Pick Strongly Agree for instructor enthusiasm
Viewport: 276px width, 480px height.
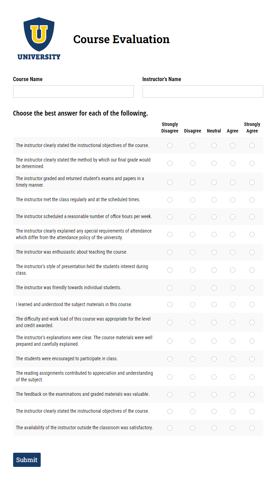pos(252,252)
